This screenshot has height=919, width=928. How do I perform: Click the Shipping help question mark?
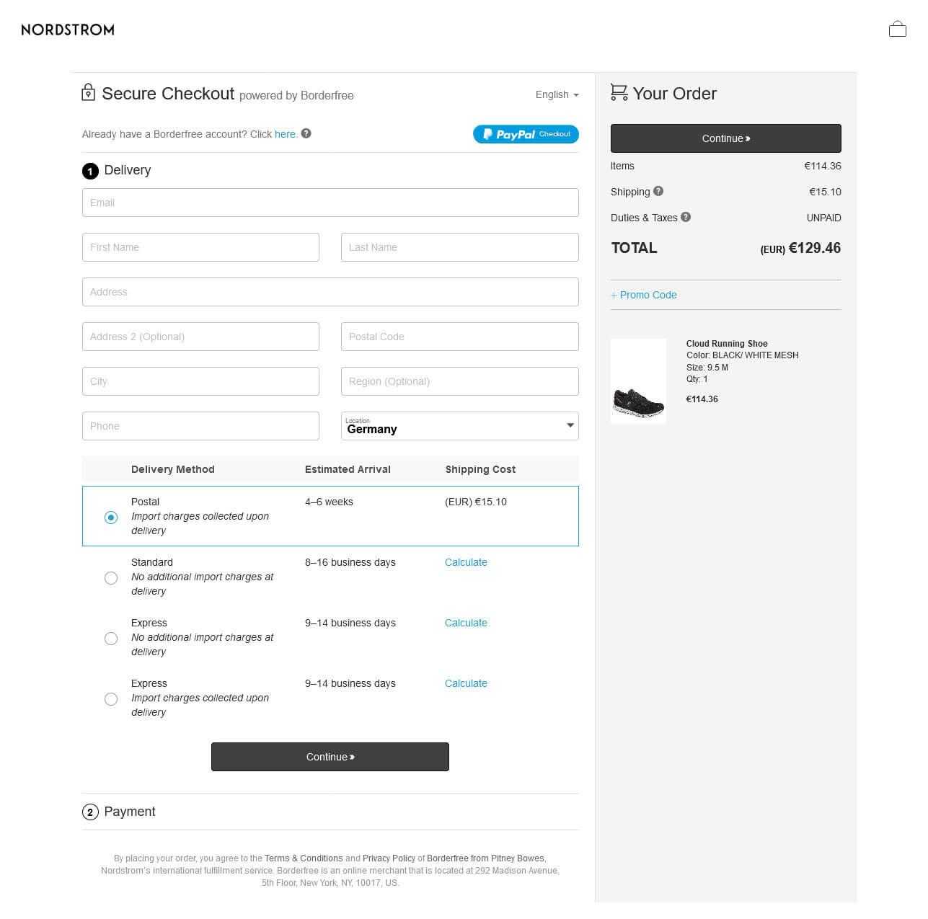pyautogui.click(x=658, y=191)
